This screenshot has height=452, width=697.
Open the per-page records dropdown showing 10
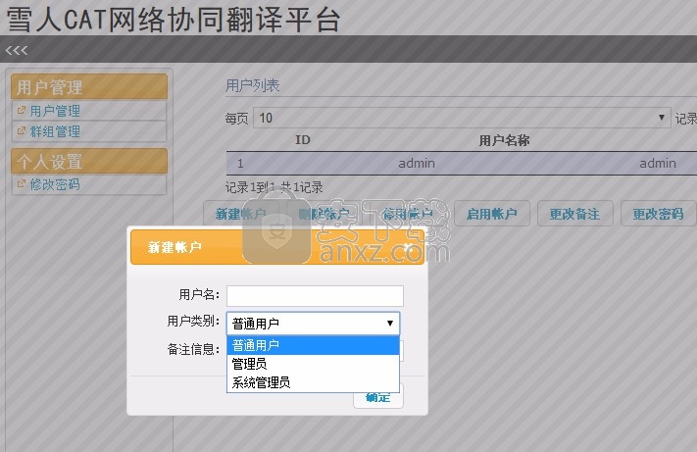462,118
